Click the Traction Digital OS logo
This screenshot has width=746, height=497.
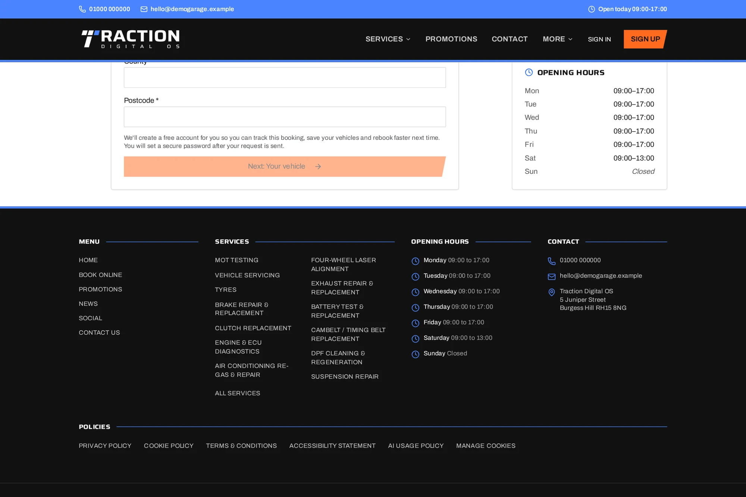pyautogui.click(x=131, y=39)
